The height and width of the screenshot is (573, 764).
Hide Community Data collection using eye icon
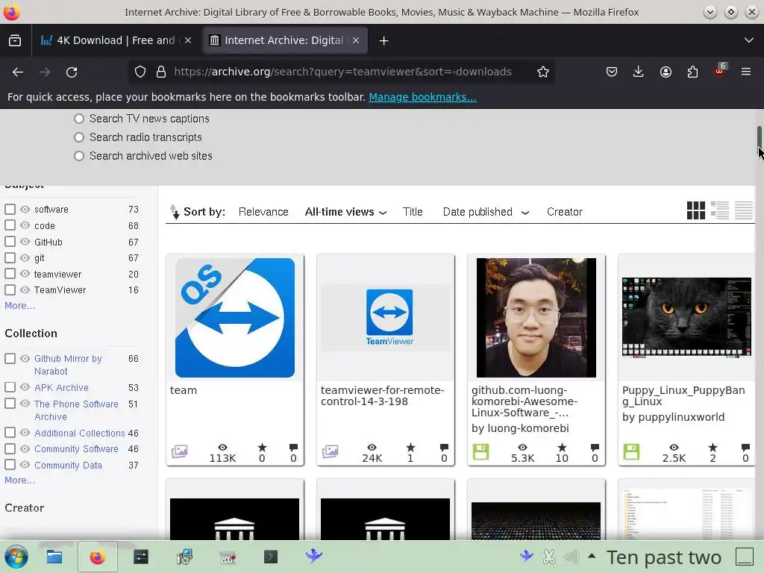tap(25, 465)
